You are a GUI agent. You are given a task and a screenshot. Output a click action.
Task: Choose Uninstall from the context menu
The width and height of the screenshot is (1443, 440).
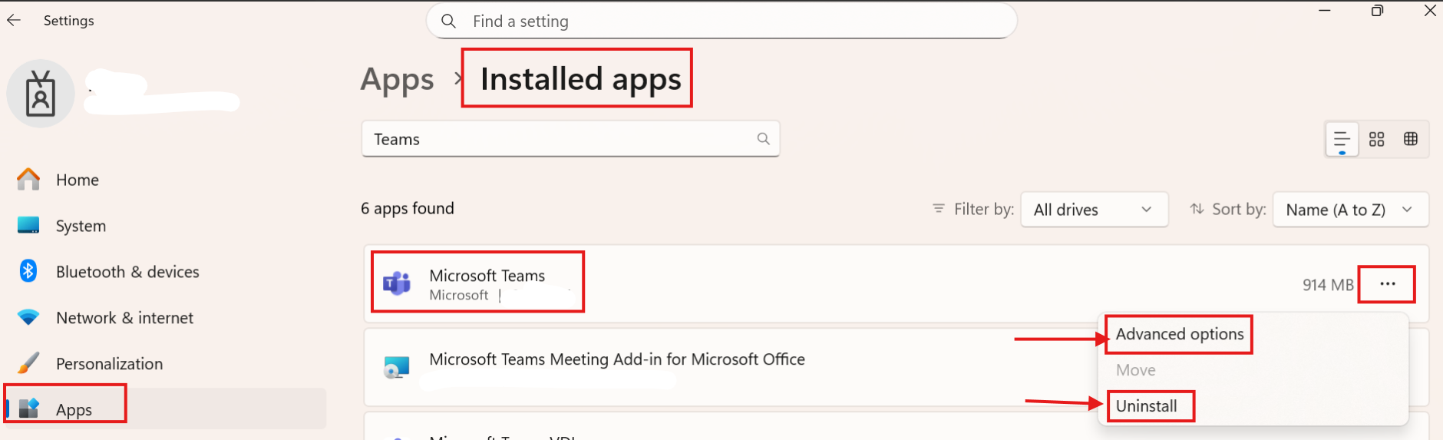(x=1147, y=406)
